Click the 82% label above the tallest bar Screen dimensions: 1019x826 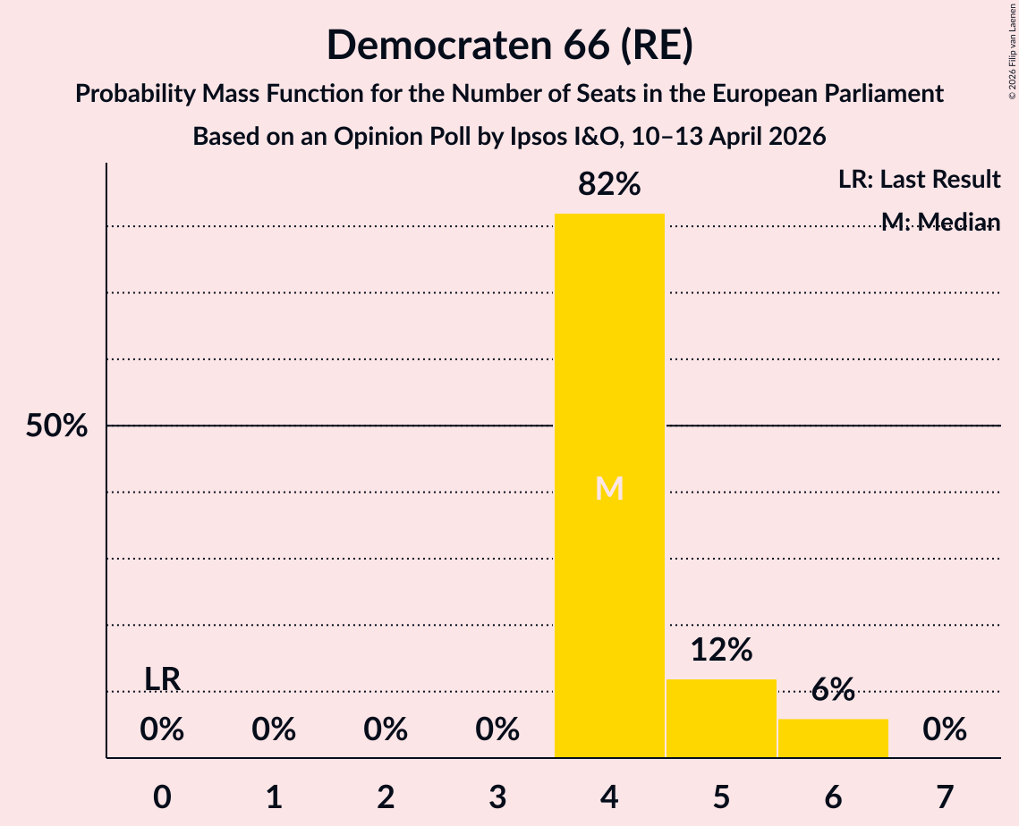[609, 185]
